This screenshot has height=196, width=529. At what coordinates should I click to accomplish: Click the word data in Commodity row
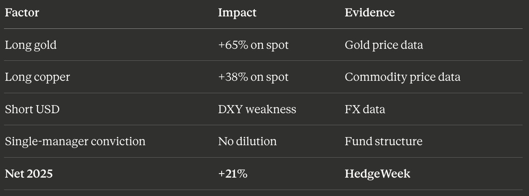point(448,77)
